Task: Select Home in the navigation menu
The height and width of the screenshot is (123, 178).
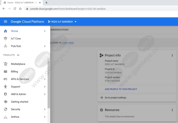Action: coord(14,31)
